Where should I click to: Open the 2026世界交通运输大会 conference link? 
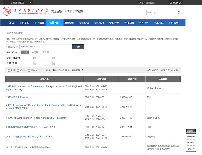17,97
